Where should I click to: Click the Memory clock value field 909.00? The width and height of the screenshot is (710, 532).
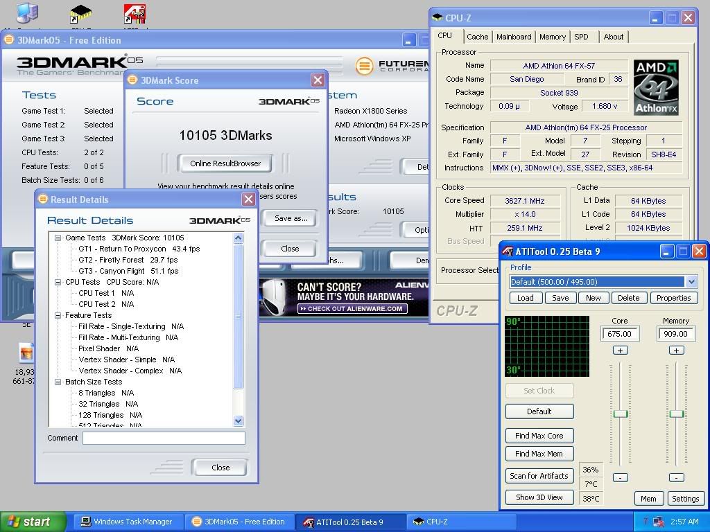tap(675, 334)
